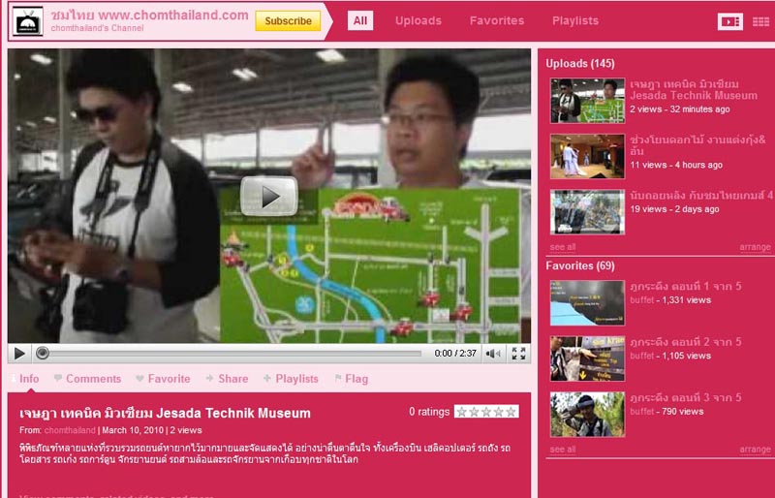775x498 pixels.
Task: Open Jesada Technik Museum title in Uploads
Action: pyautogui.click(x=694, y=89)
